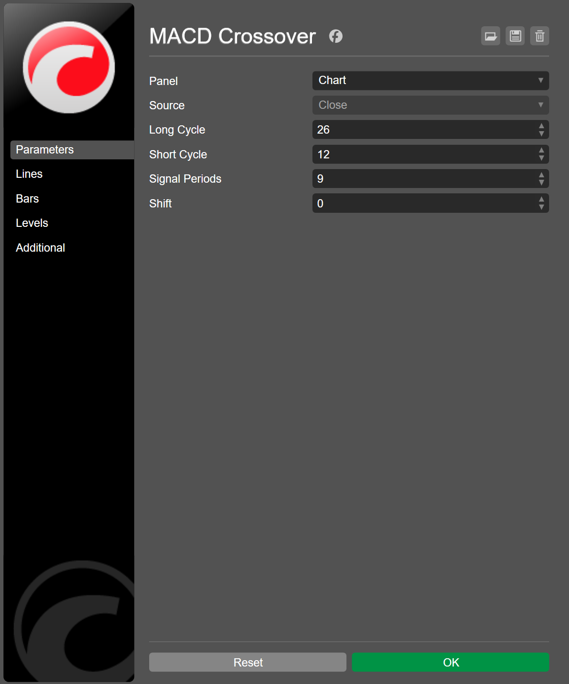Screen dimensions: 569x684
Task: Increase the Shift value
Action: [541, 199]
